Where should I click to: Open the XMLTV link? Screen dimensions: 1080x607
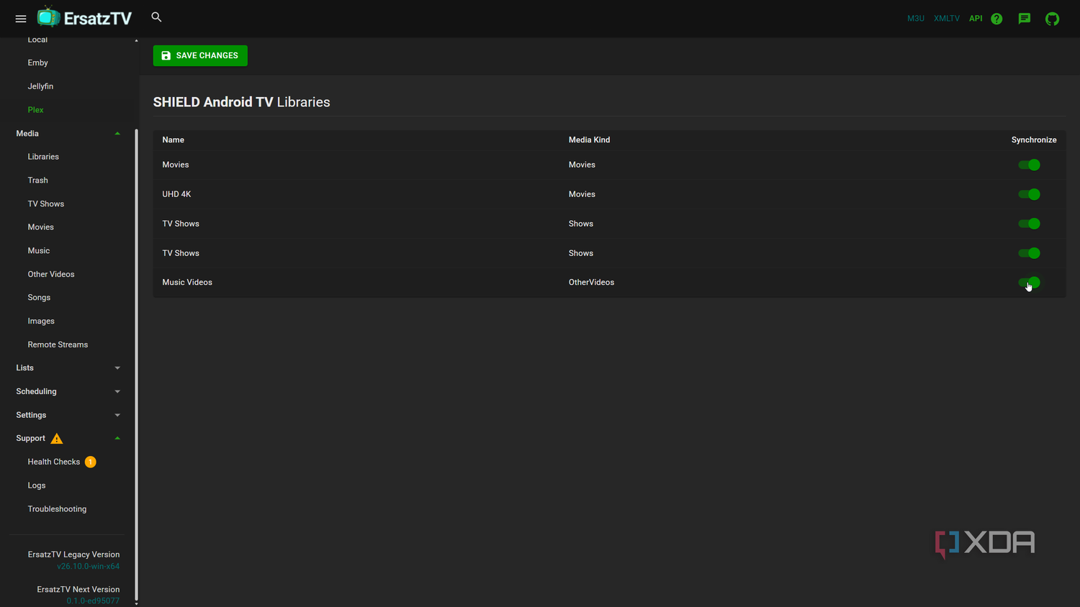(x=947, y=19)
